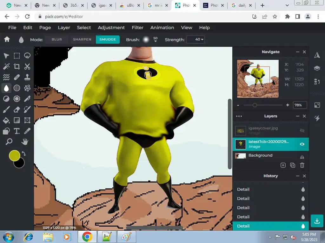
Task: Toggle the Layers sidebar icon
Action: pyautogui.click(x=317, y=68)
